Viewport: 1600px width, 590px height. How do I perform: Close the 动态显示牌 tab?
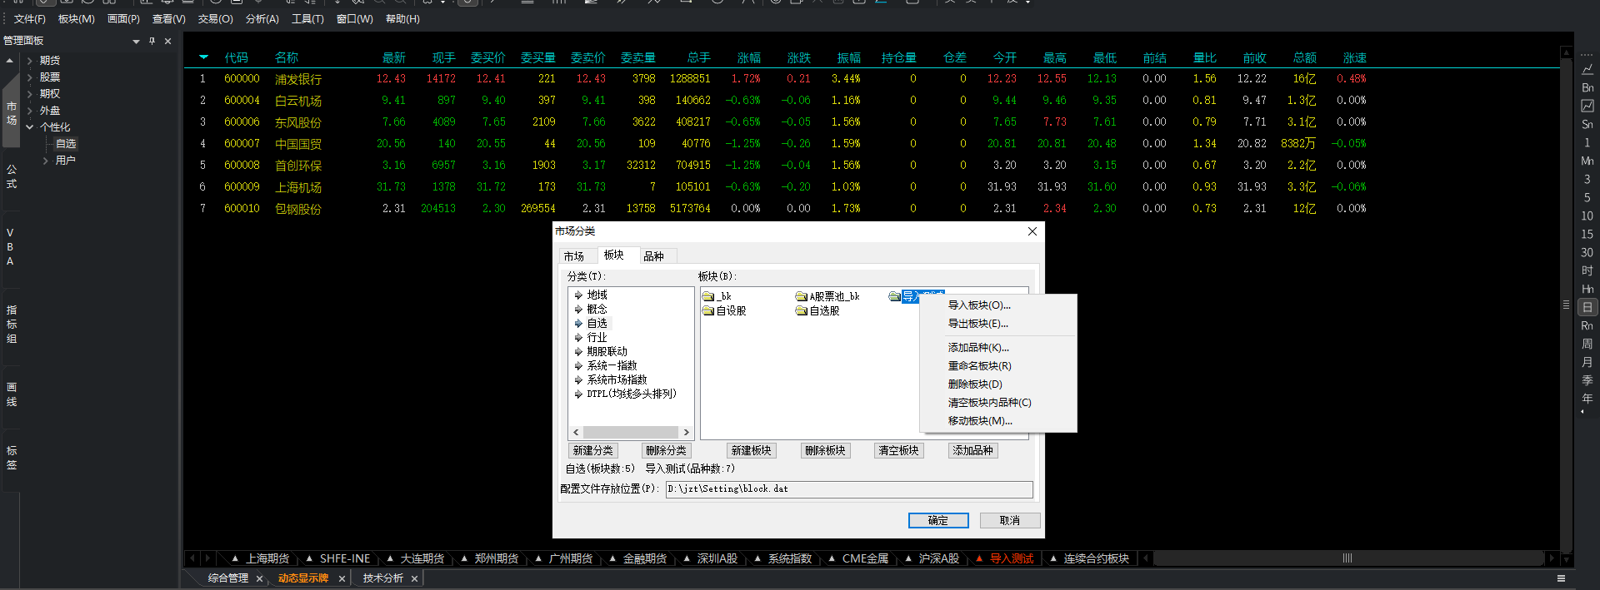342,578
